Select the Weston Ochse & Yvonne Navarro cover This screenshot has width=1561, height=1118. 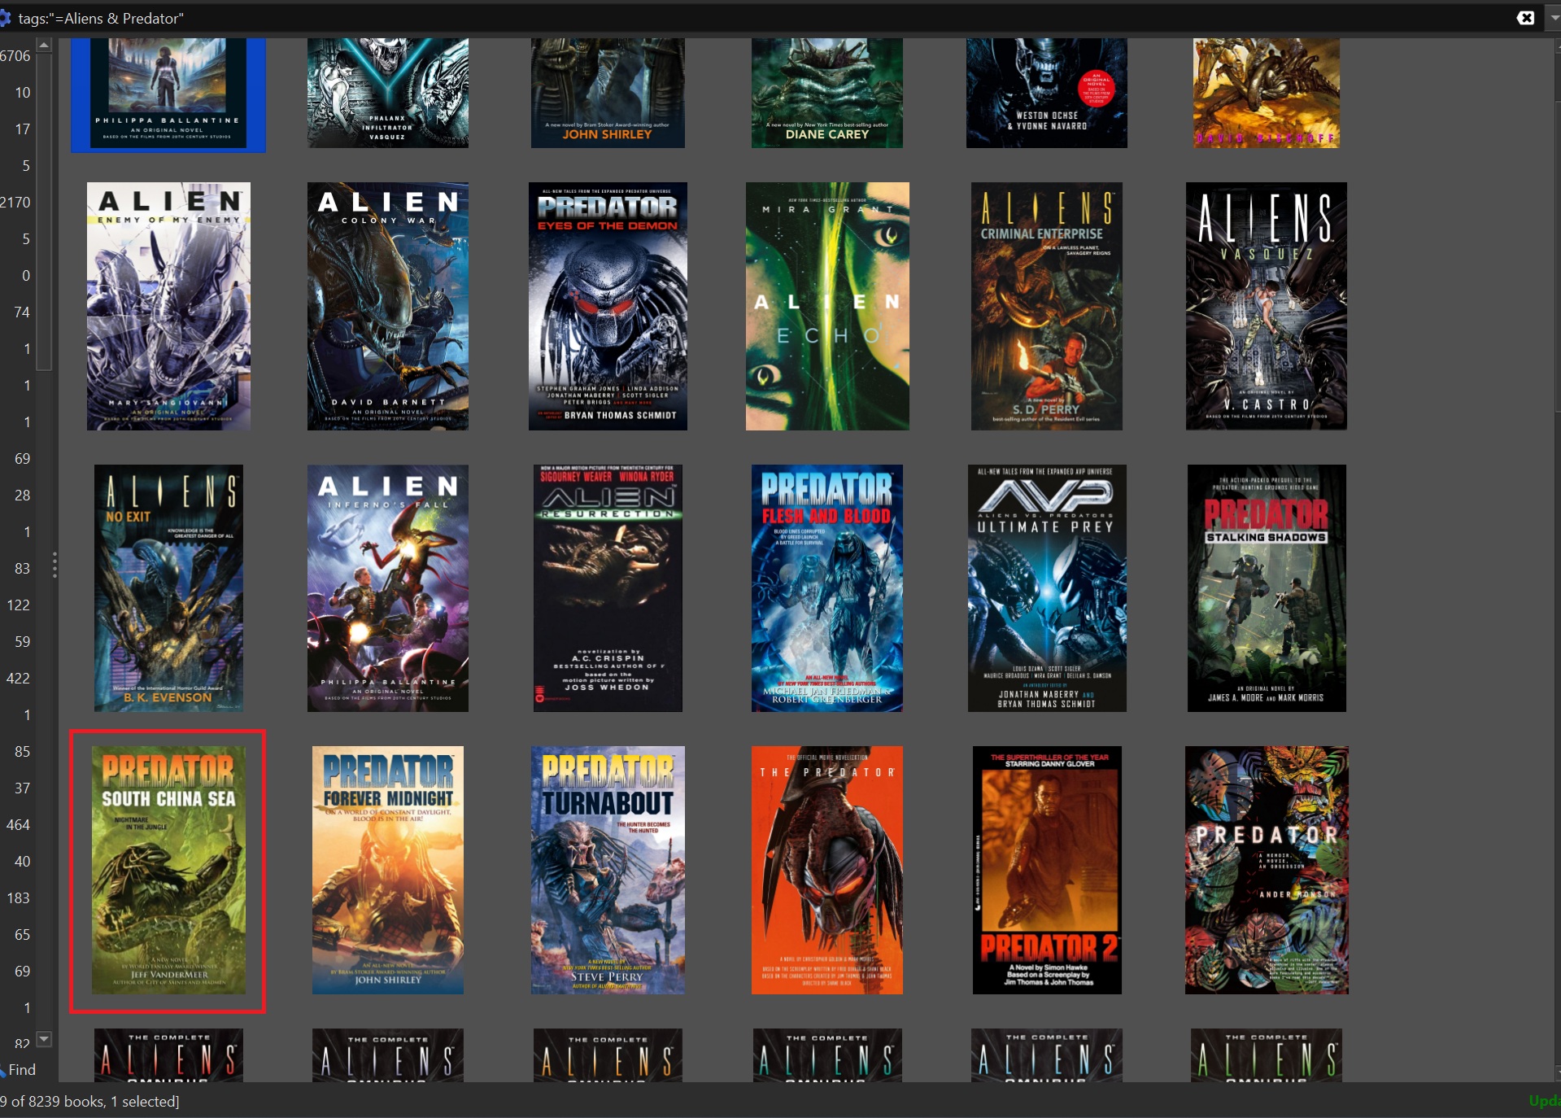pyautogui.click(x=1047, y=93)
